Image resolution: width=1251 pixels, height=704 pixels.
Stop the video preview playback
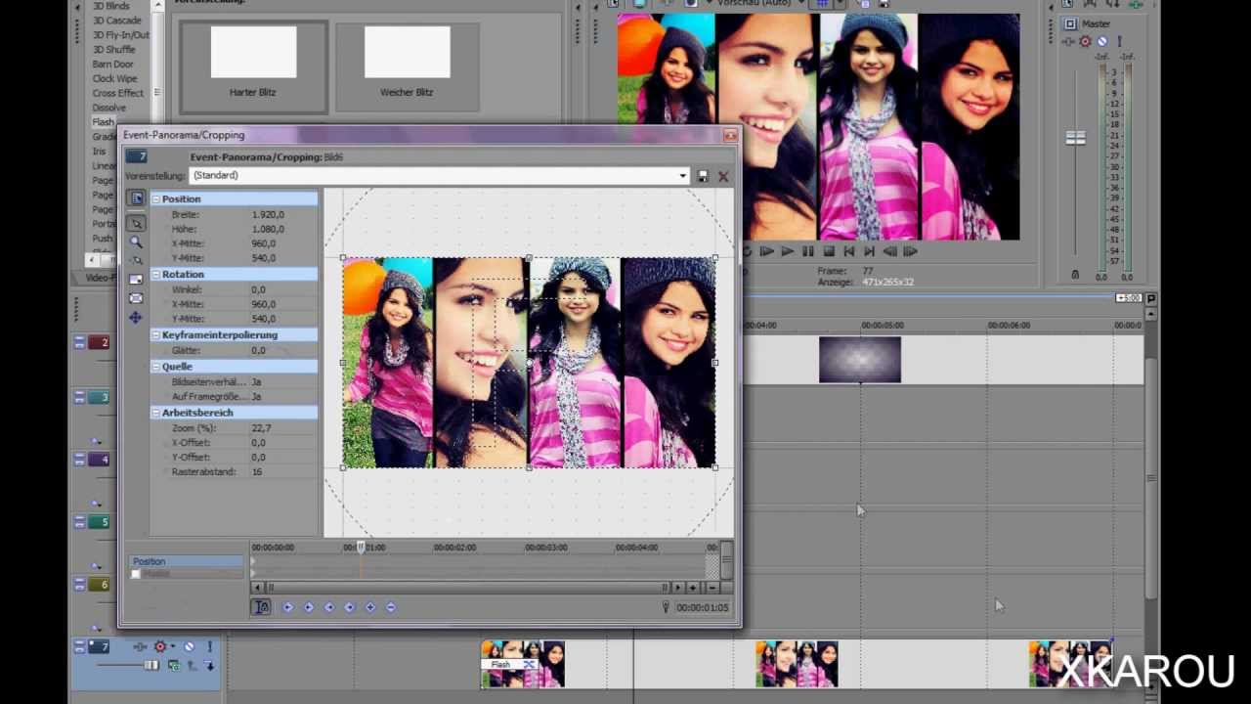click(829, 251)
